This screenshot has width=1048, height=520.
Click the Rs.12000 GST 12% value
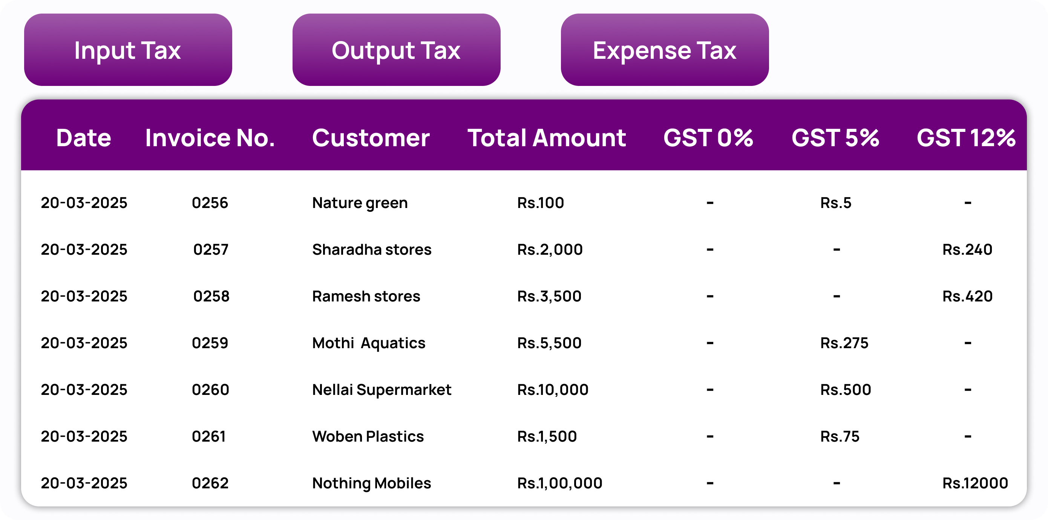point(975,483)
